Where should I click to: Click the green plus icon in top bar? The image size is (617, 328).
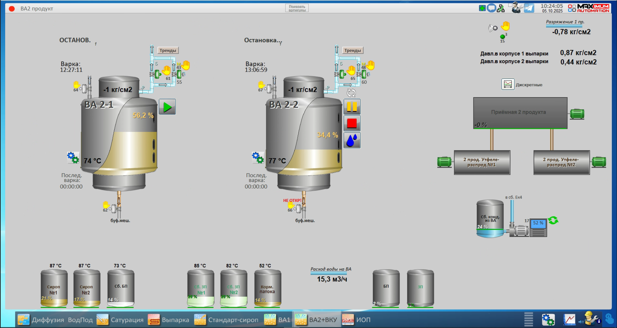482,8
